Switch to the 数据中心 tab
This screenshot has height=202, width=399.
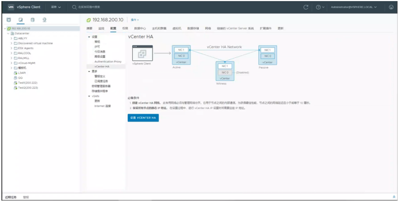point(140,28)
